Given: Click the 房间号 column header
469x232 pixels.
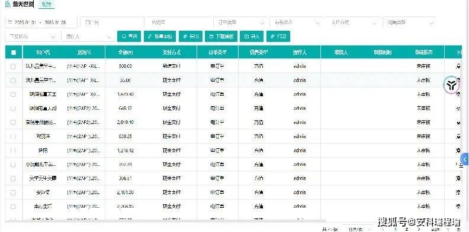Looking at the screenshot, I should (84, 53).
